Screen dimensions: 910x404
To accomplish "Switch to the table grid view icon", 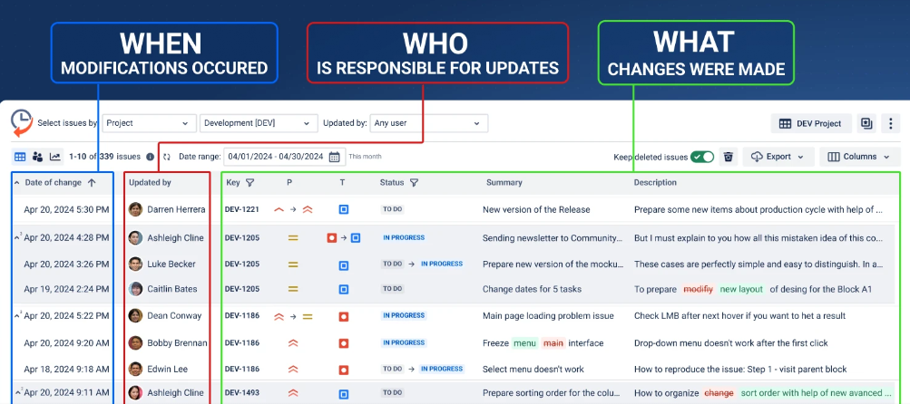I will tap(20, 157).
